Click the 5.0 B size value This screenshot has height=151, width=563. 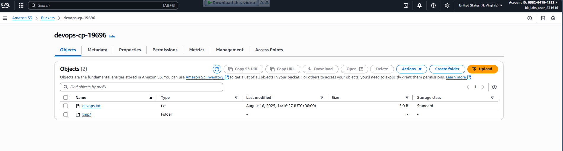(x=404, y=106)
